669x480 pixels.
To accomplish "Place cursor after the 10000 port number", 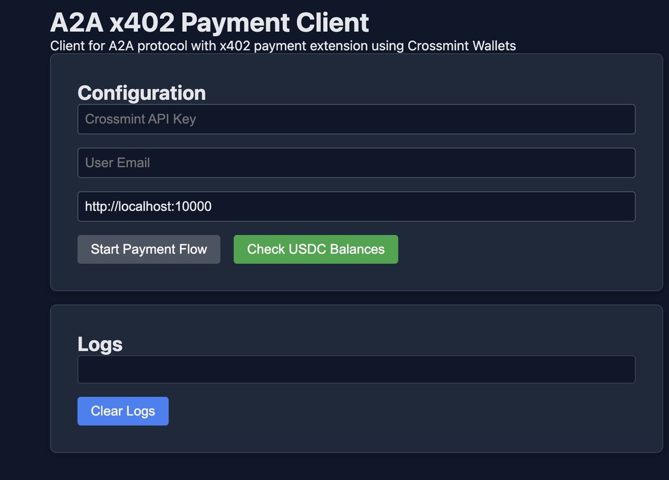I will click(212, 207).
